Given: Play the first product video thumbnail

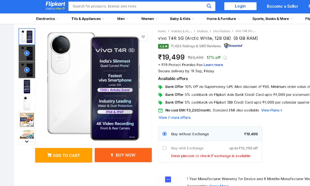Looking at the screenshot, I should 27,53.
